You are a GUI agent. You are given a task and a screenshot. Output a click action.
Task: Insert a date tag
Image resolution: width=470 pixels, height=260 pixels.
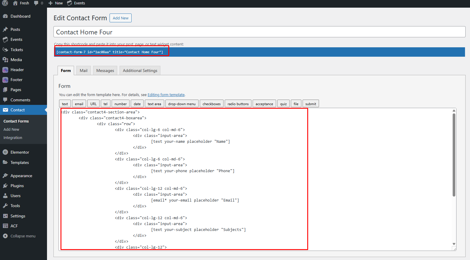click(x=137, y=104)
